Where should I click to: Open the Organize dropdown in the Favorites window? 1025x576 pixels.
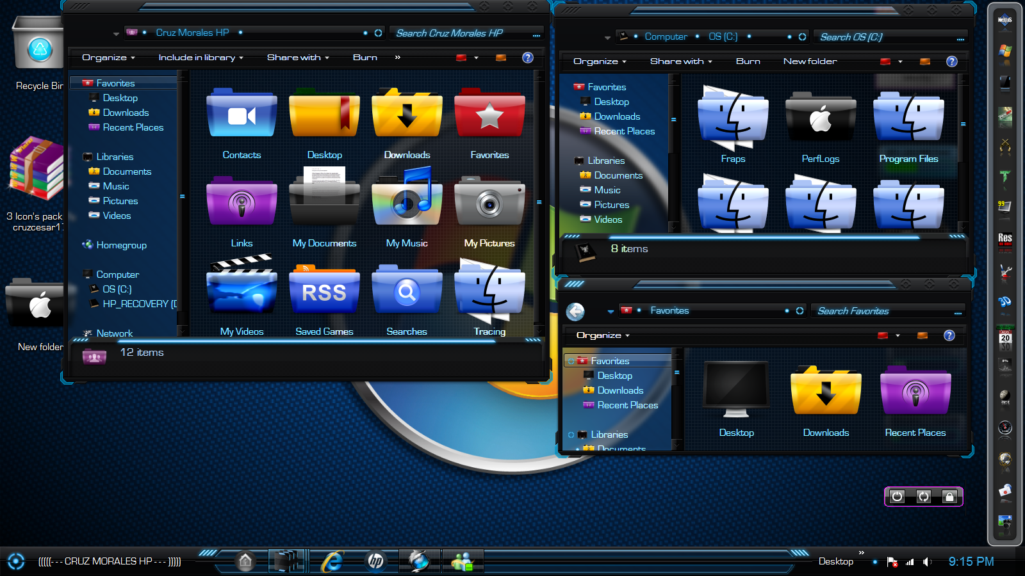point(600,335)
